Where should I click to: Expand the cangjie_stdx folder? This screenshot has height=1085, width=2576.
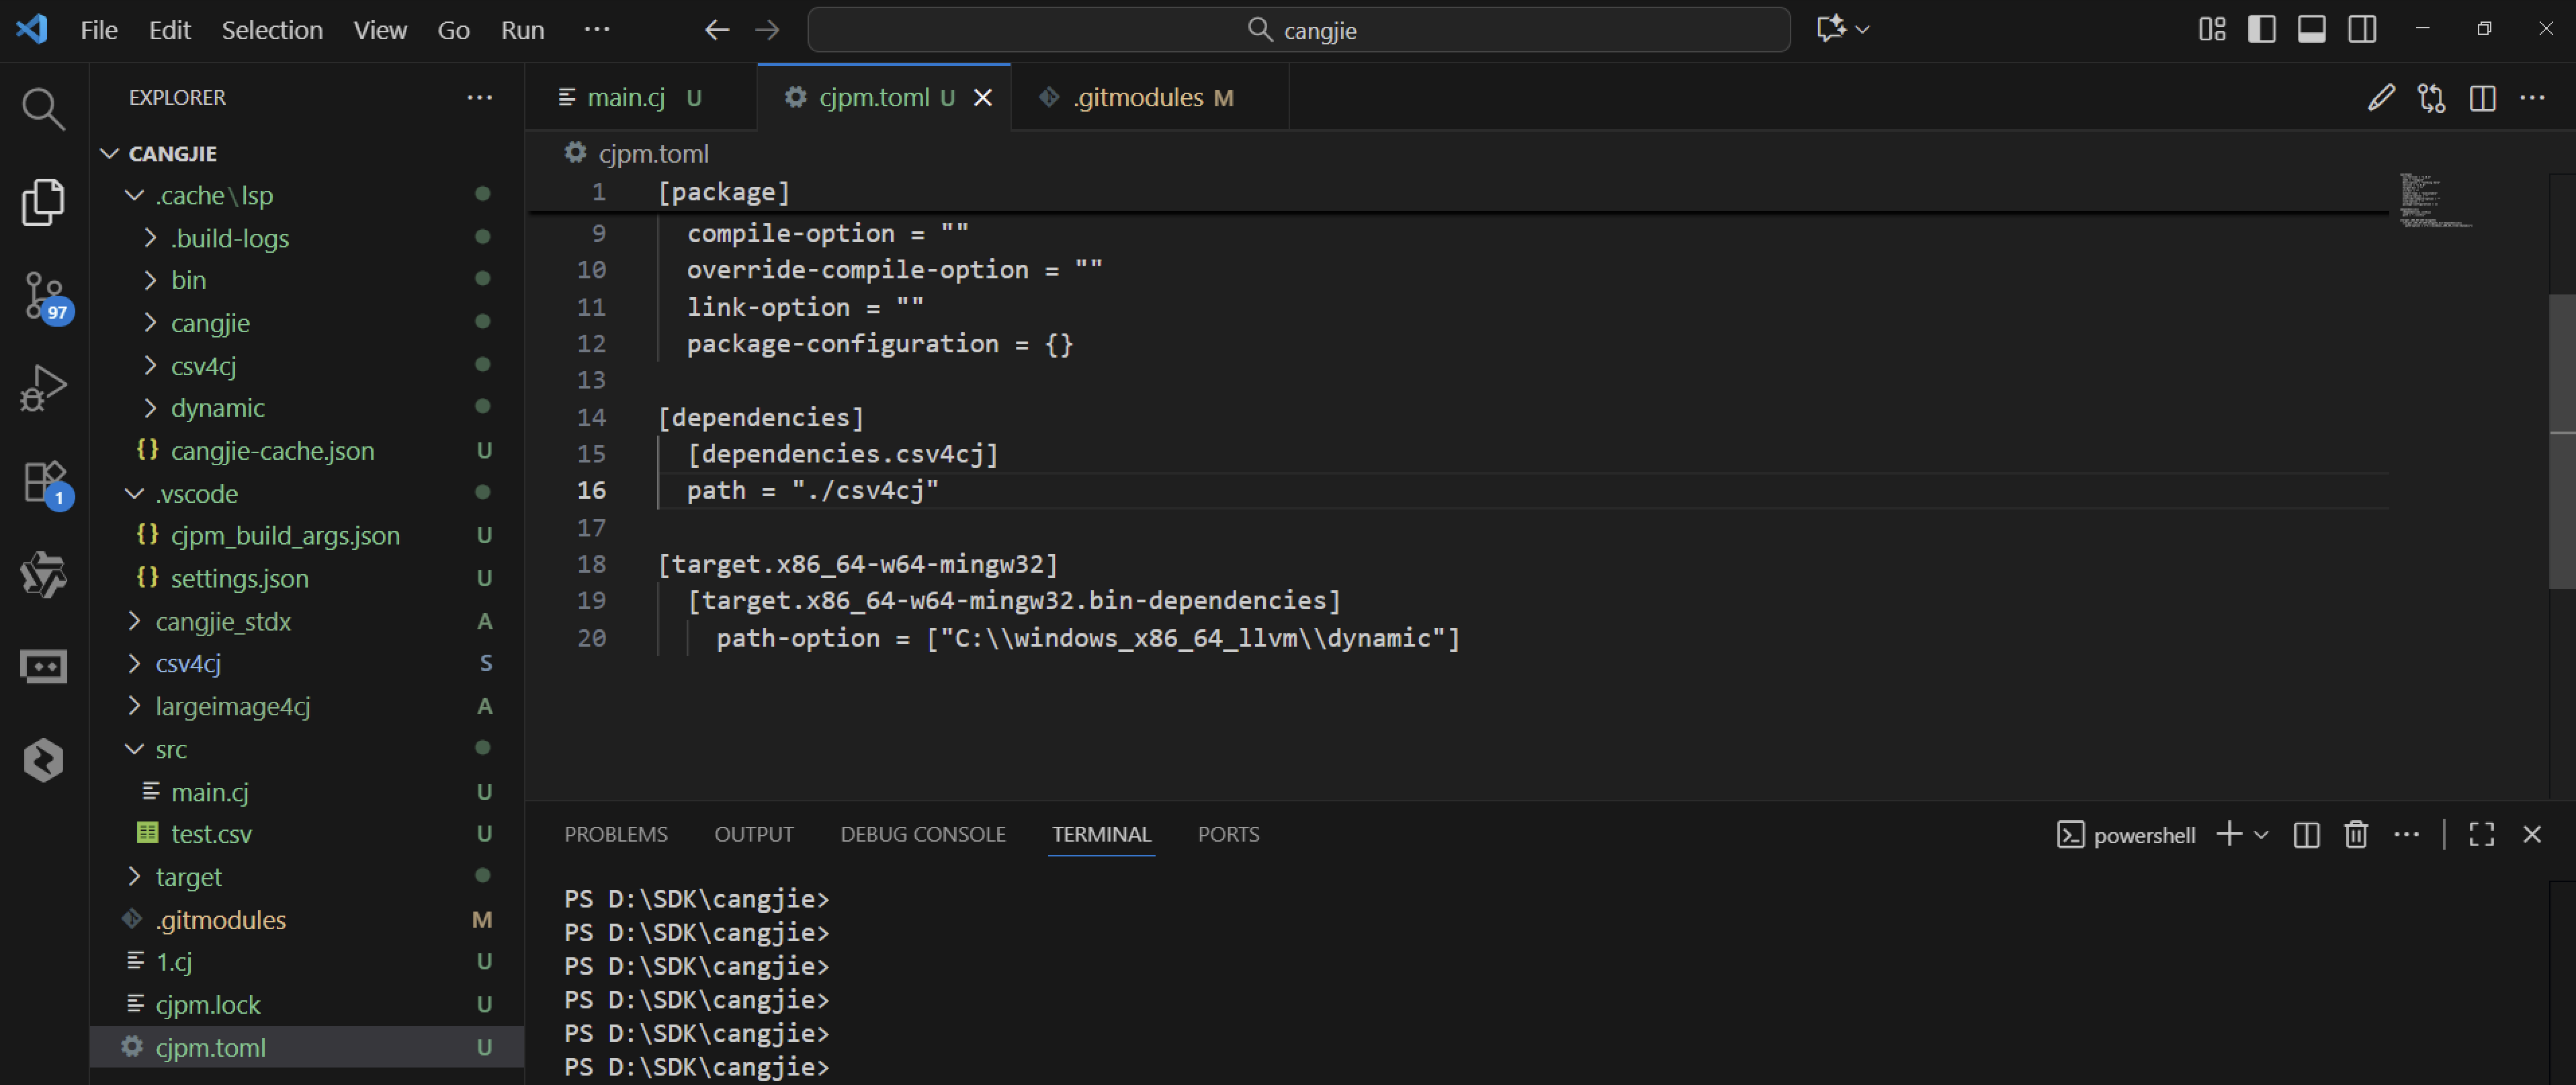click(222, 620)
